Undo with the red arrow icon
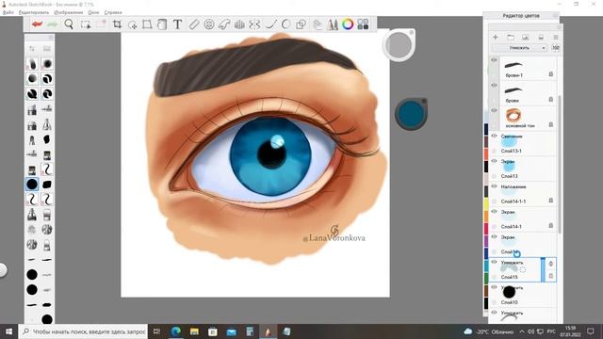This screenshot has width=603, height=339. click(38, 24)
